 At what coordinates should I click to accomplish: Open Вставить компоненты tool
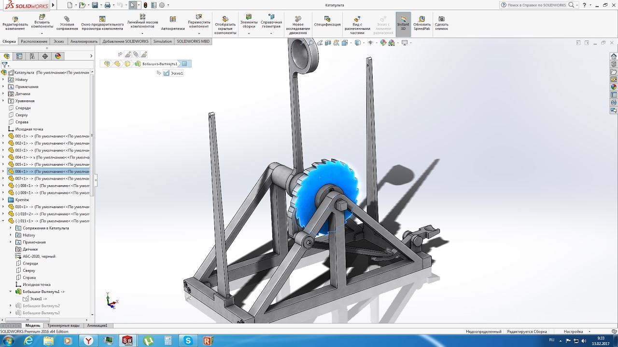tap(42, 21)
